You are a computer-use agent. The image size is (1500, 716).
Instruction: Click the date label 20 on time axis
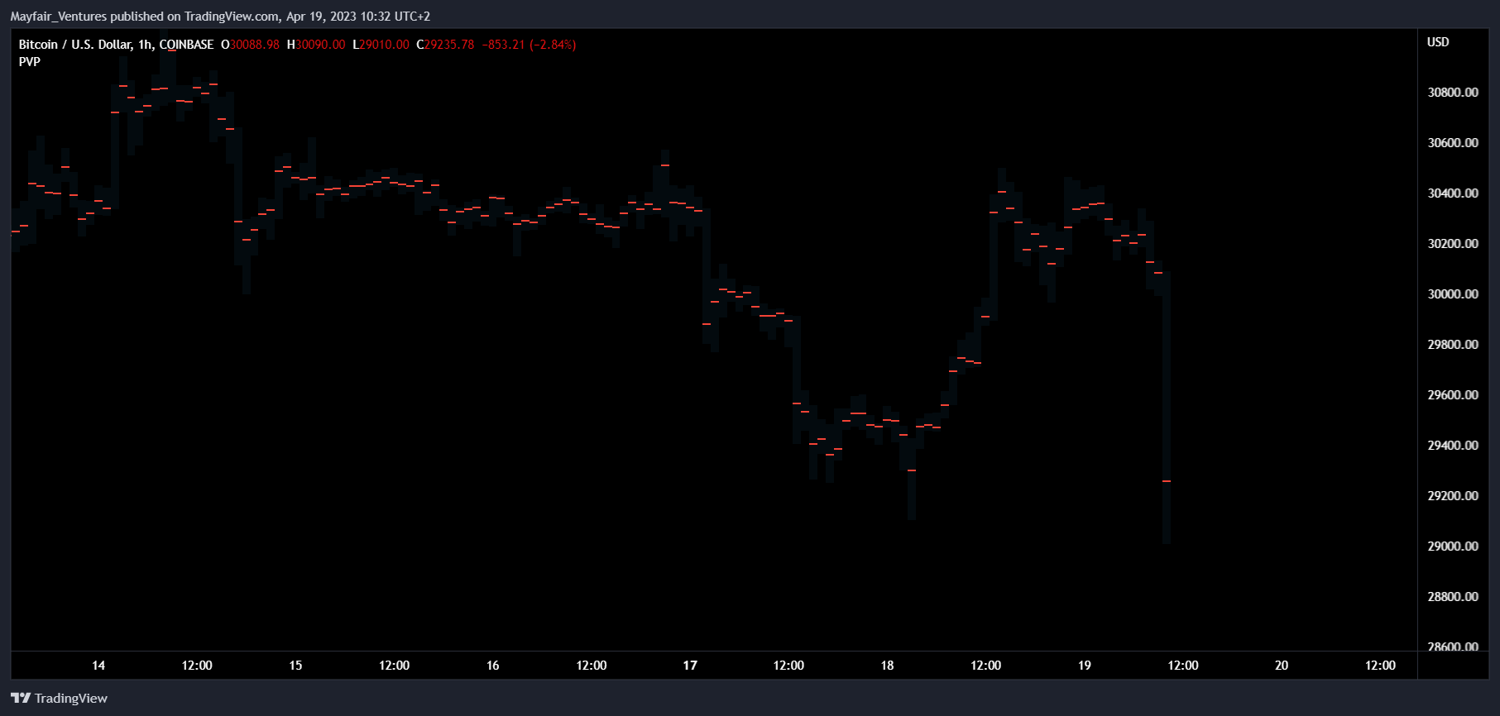pyautogui.click(x=1282, y=666)
